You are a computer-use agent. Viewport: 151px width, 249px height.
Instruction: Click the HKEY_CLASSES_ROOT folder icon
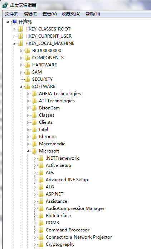click(20, 29)
